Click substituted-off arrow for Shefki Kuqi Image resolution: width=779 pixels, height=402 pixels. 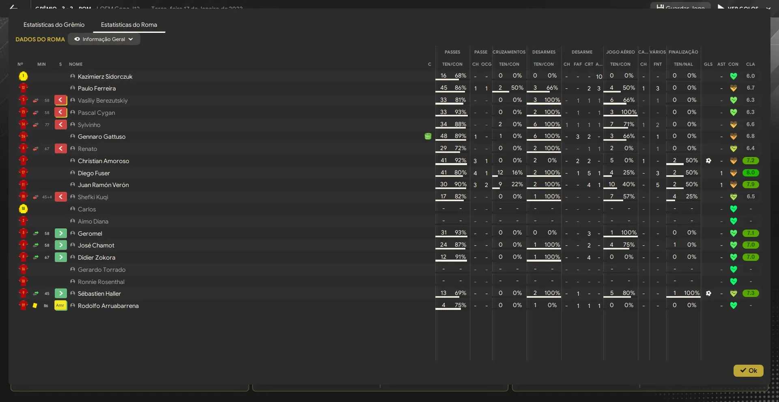click(x=60, y=197)
